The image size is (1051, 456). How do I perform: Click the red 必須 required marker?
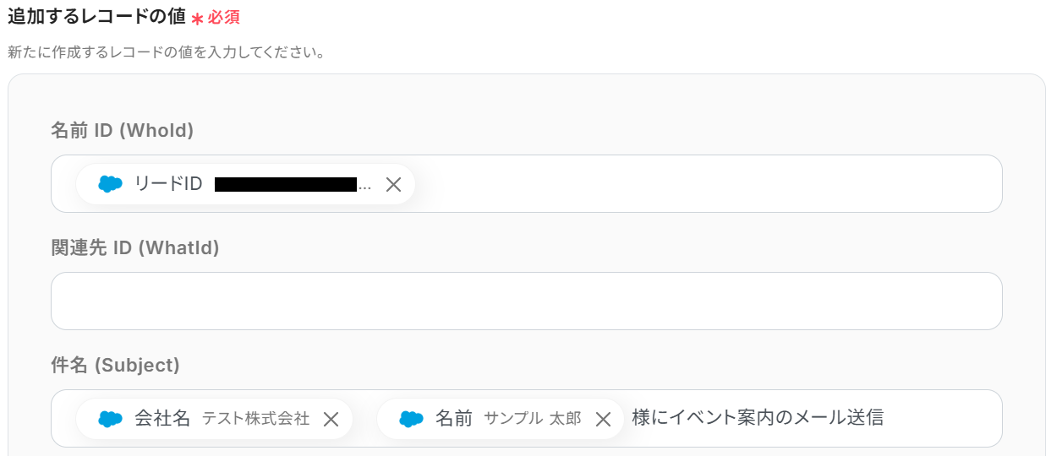(x=223, y=18)
